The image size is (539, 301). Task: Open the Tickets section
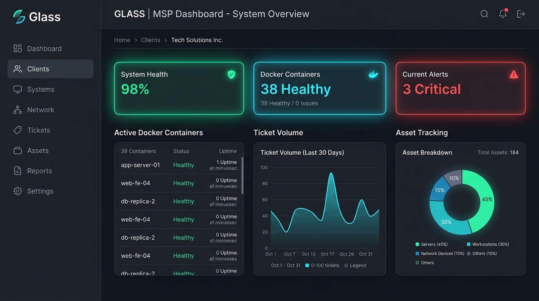pyautogui.click(x=51, y=130)
